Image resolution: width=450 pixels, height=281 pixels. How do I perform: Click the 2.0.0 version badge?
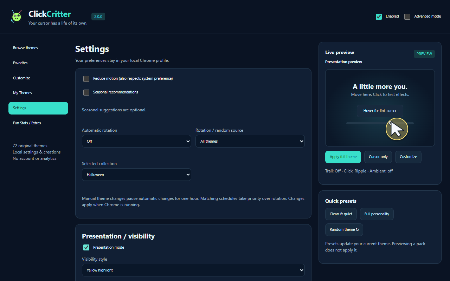[x=98, y=17]
